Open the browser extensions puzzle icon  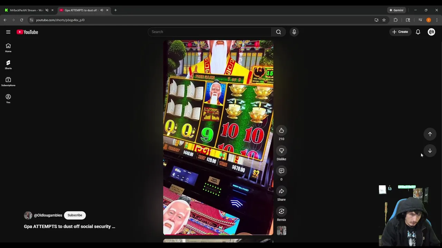pos(396,20)
